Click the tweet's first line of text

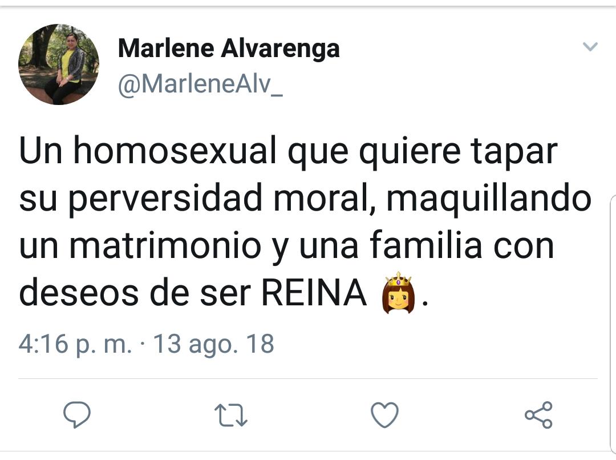pos(287,151)
